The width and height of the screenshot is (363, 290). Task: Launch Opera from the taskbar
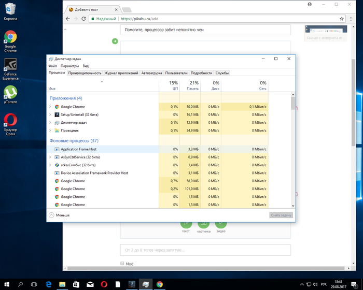click(x=104, y=284)
